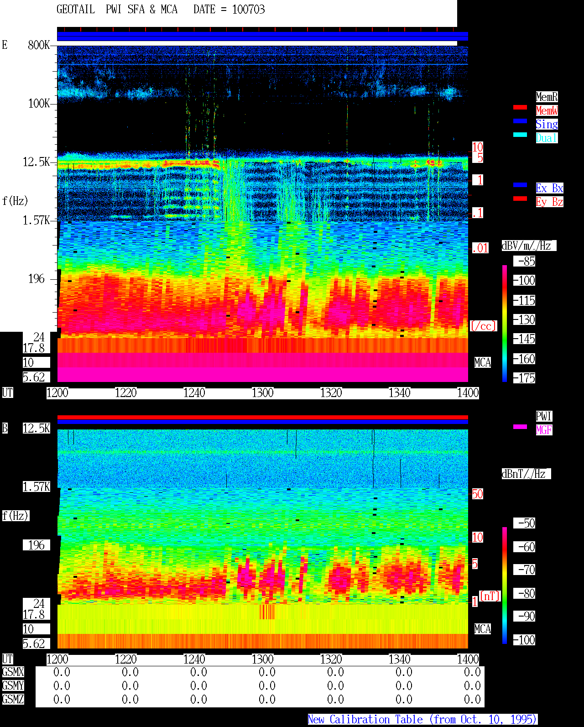Click the magenta MGF legend swatch

520,427
